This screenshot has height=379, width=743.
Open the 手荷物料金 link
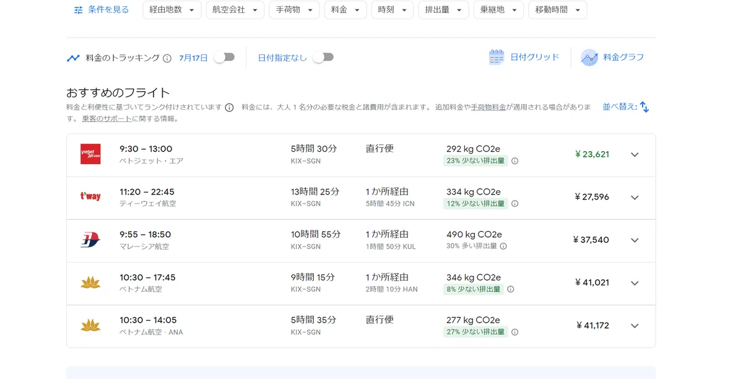(x=489, y=107)
